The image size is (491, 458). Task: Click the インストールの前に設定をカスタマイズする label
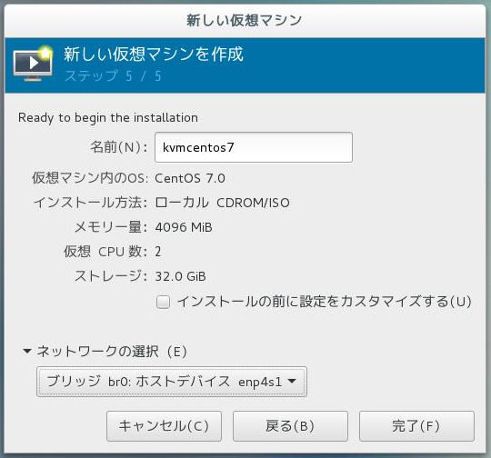coord(324,302)
